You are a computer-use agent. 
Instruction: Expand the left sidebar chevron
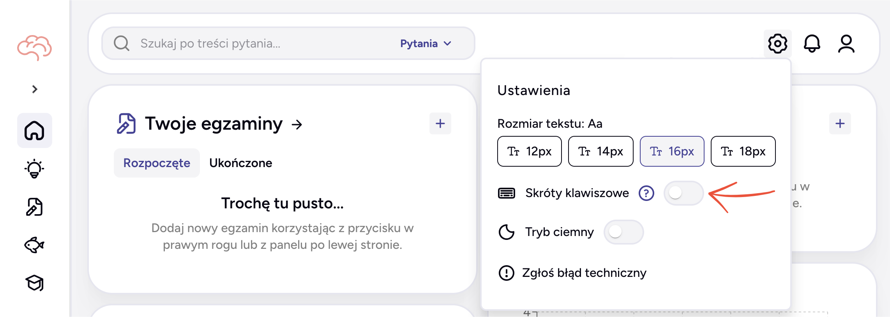click(35, 89)
